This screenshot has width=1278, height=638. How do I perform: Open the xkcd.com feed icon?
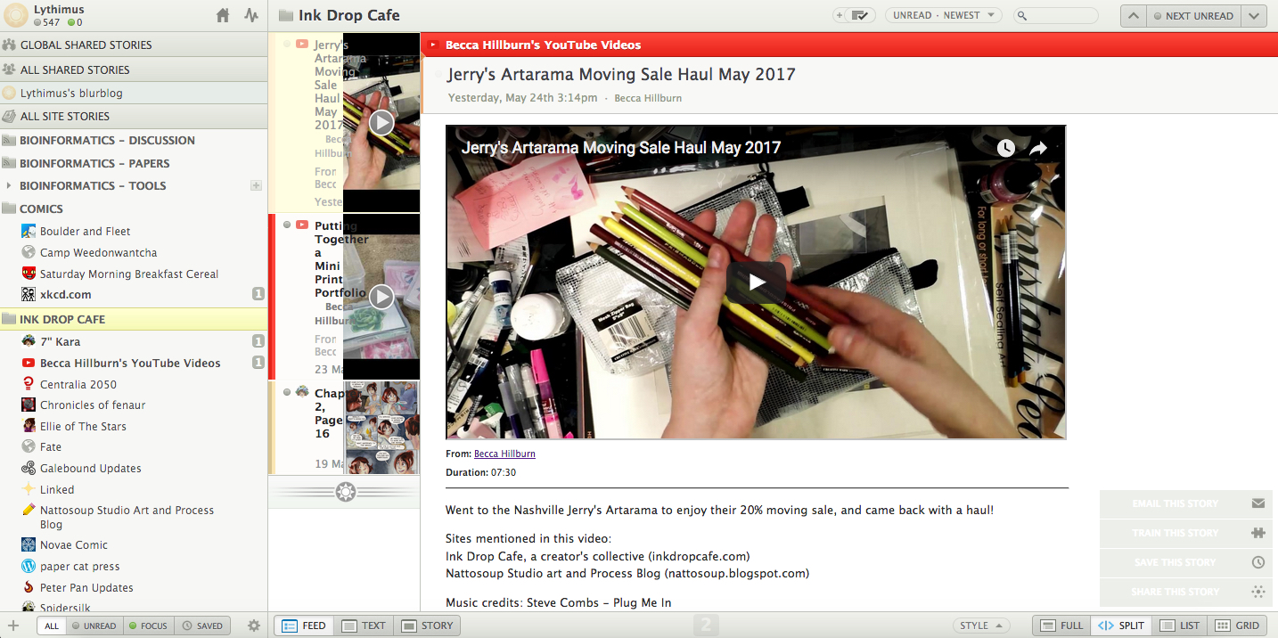click(29, 294)
